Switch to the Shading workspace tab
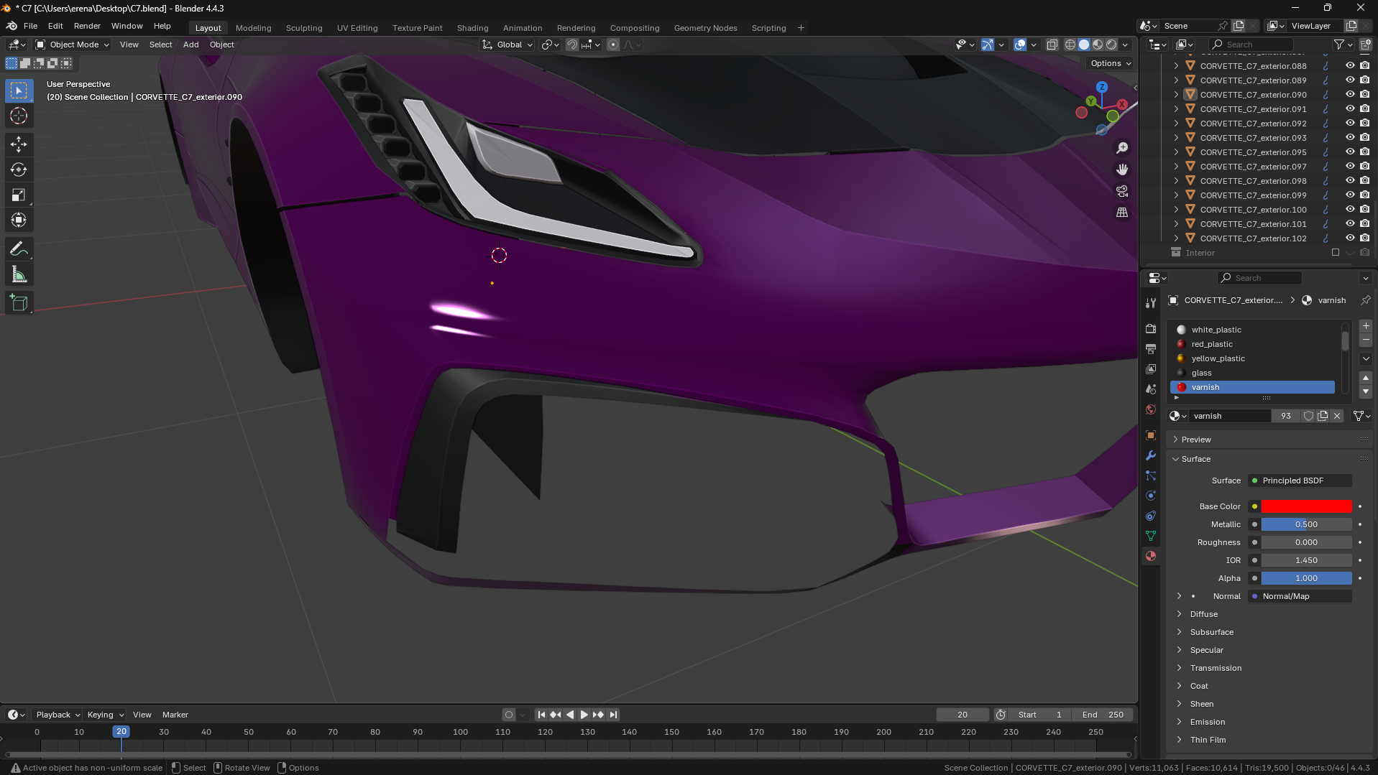Image resolution: width=1378 pixels, height=775 pixels. click(472, 28)
